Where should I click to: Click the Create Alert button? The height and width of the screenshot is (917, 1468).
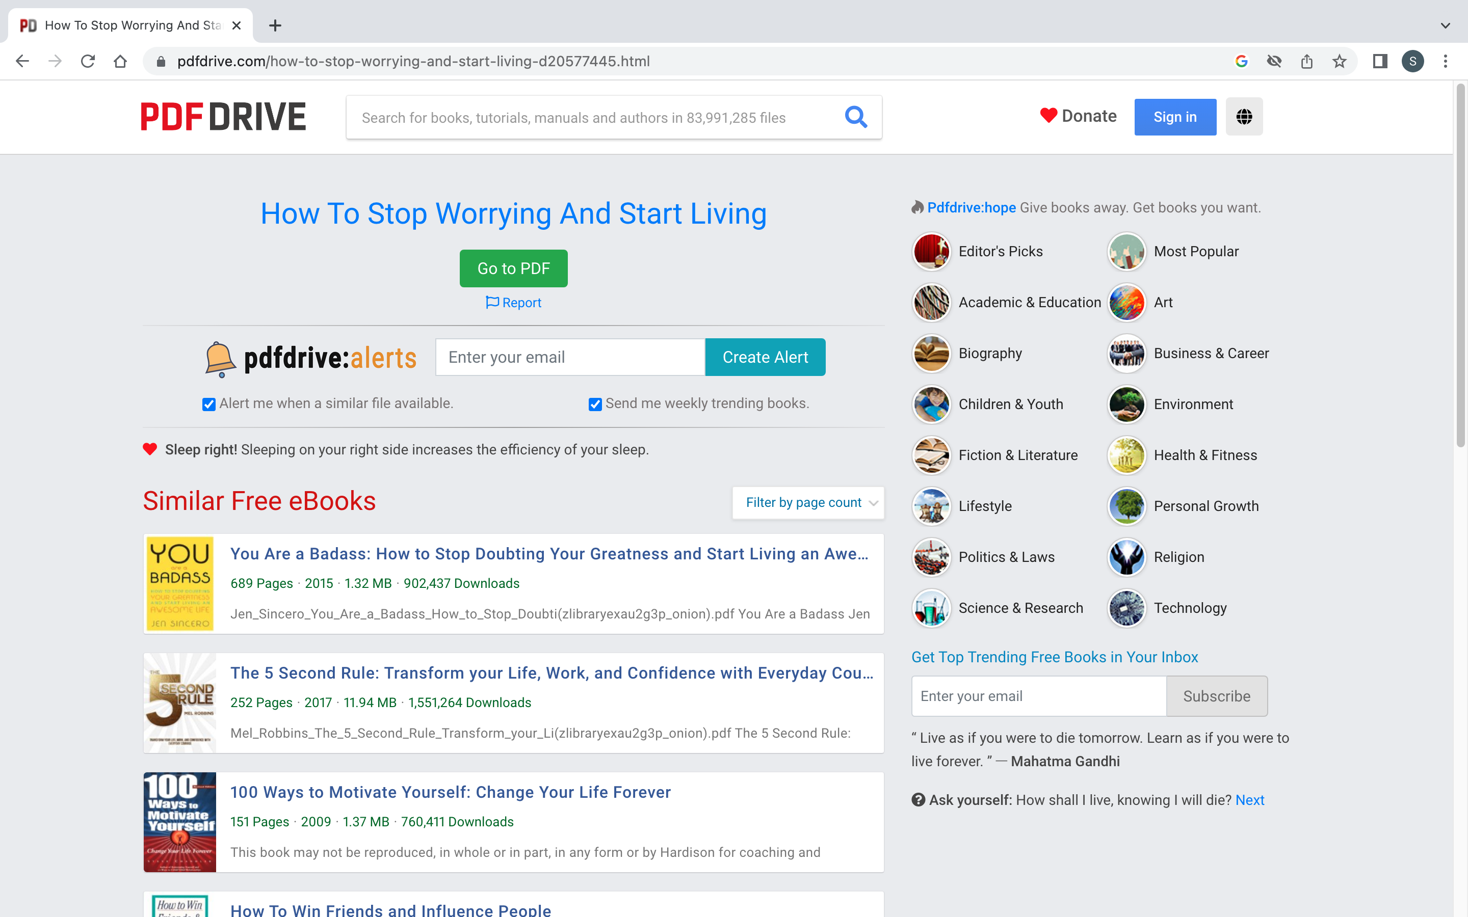tap(765, 357)
